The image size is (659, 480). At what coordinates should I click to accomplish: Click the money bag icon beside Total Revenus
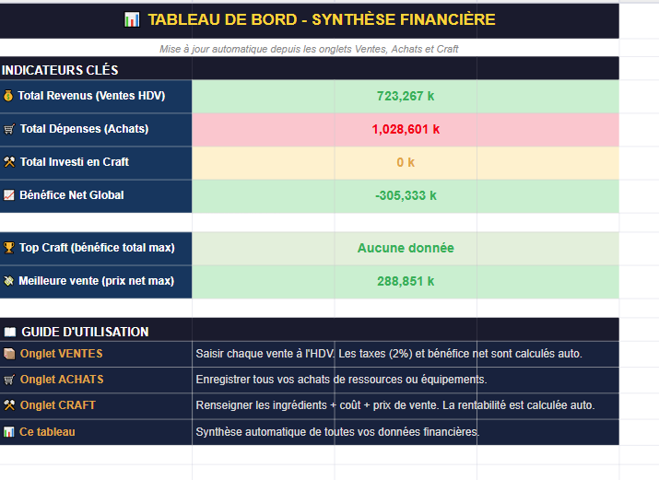point(8,96)
